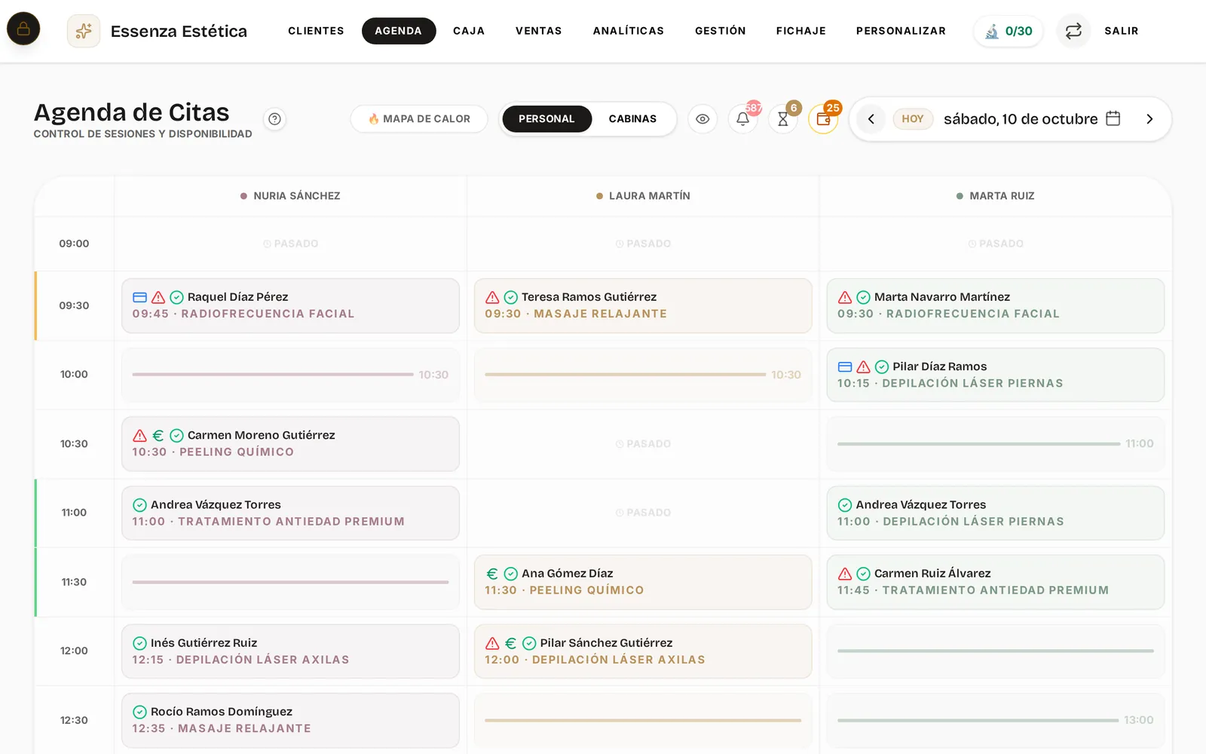Switch agenda view to Cabinas

tap(632, 119)
